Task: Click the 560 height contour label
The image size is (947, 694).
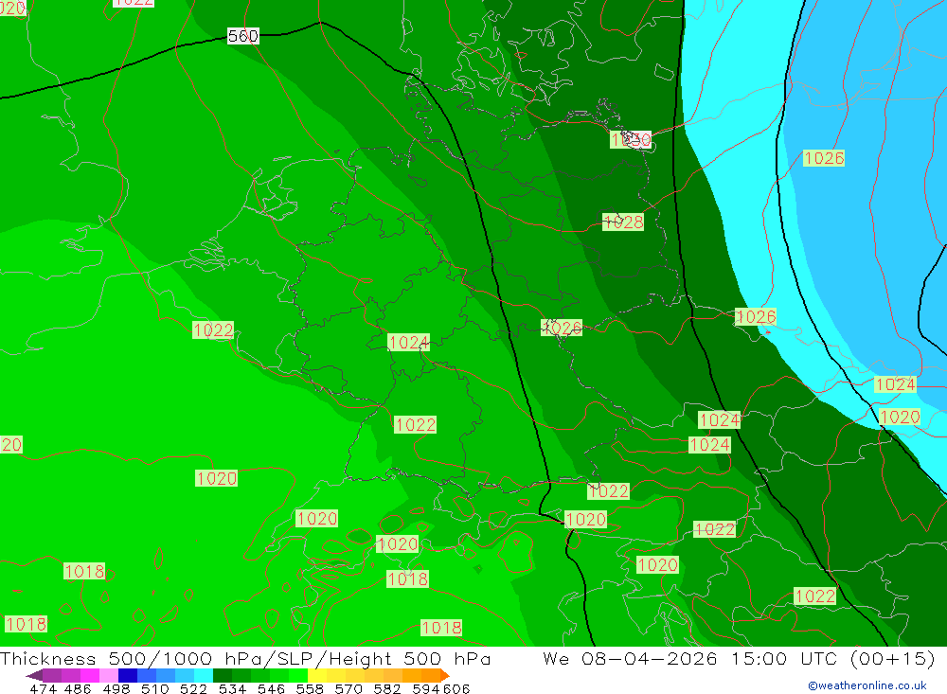Action: (242, 36)
